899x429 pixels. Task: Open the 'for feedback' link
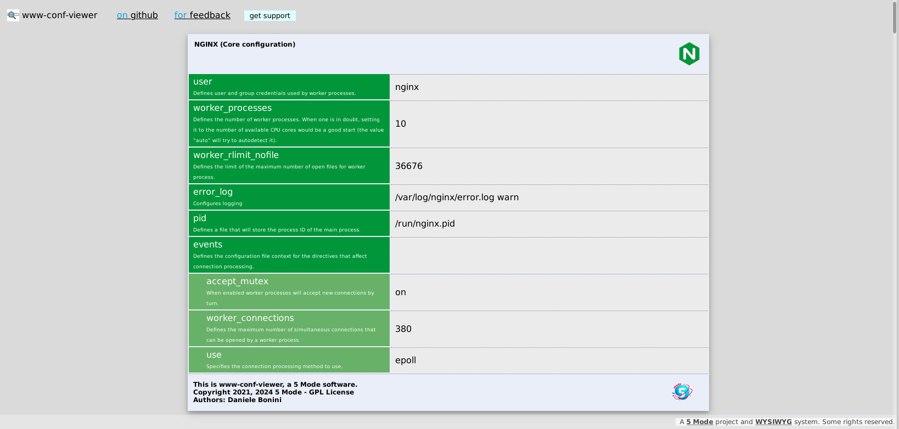(x=202, y=15)
